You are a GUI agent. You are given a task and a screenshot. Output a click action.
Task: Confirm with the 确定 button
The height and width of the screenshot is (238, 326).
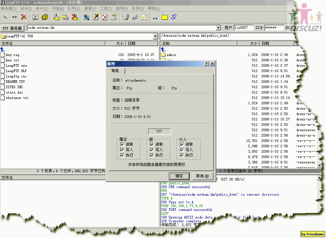pos(179,176)
